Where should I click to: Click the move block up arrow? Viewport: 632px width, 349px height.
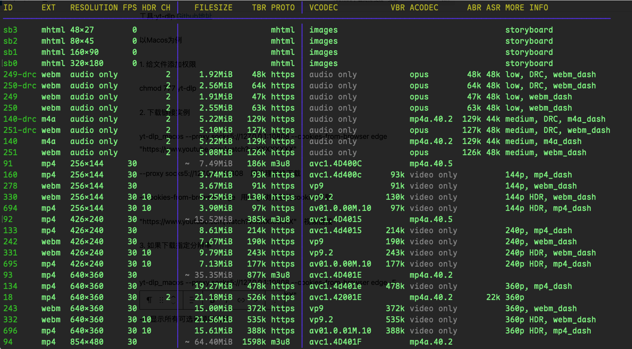point(173,297)
